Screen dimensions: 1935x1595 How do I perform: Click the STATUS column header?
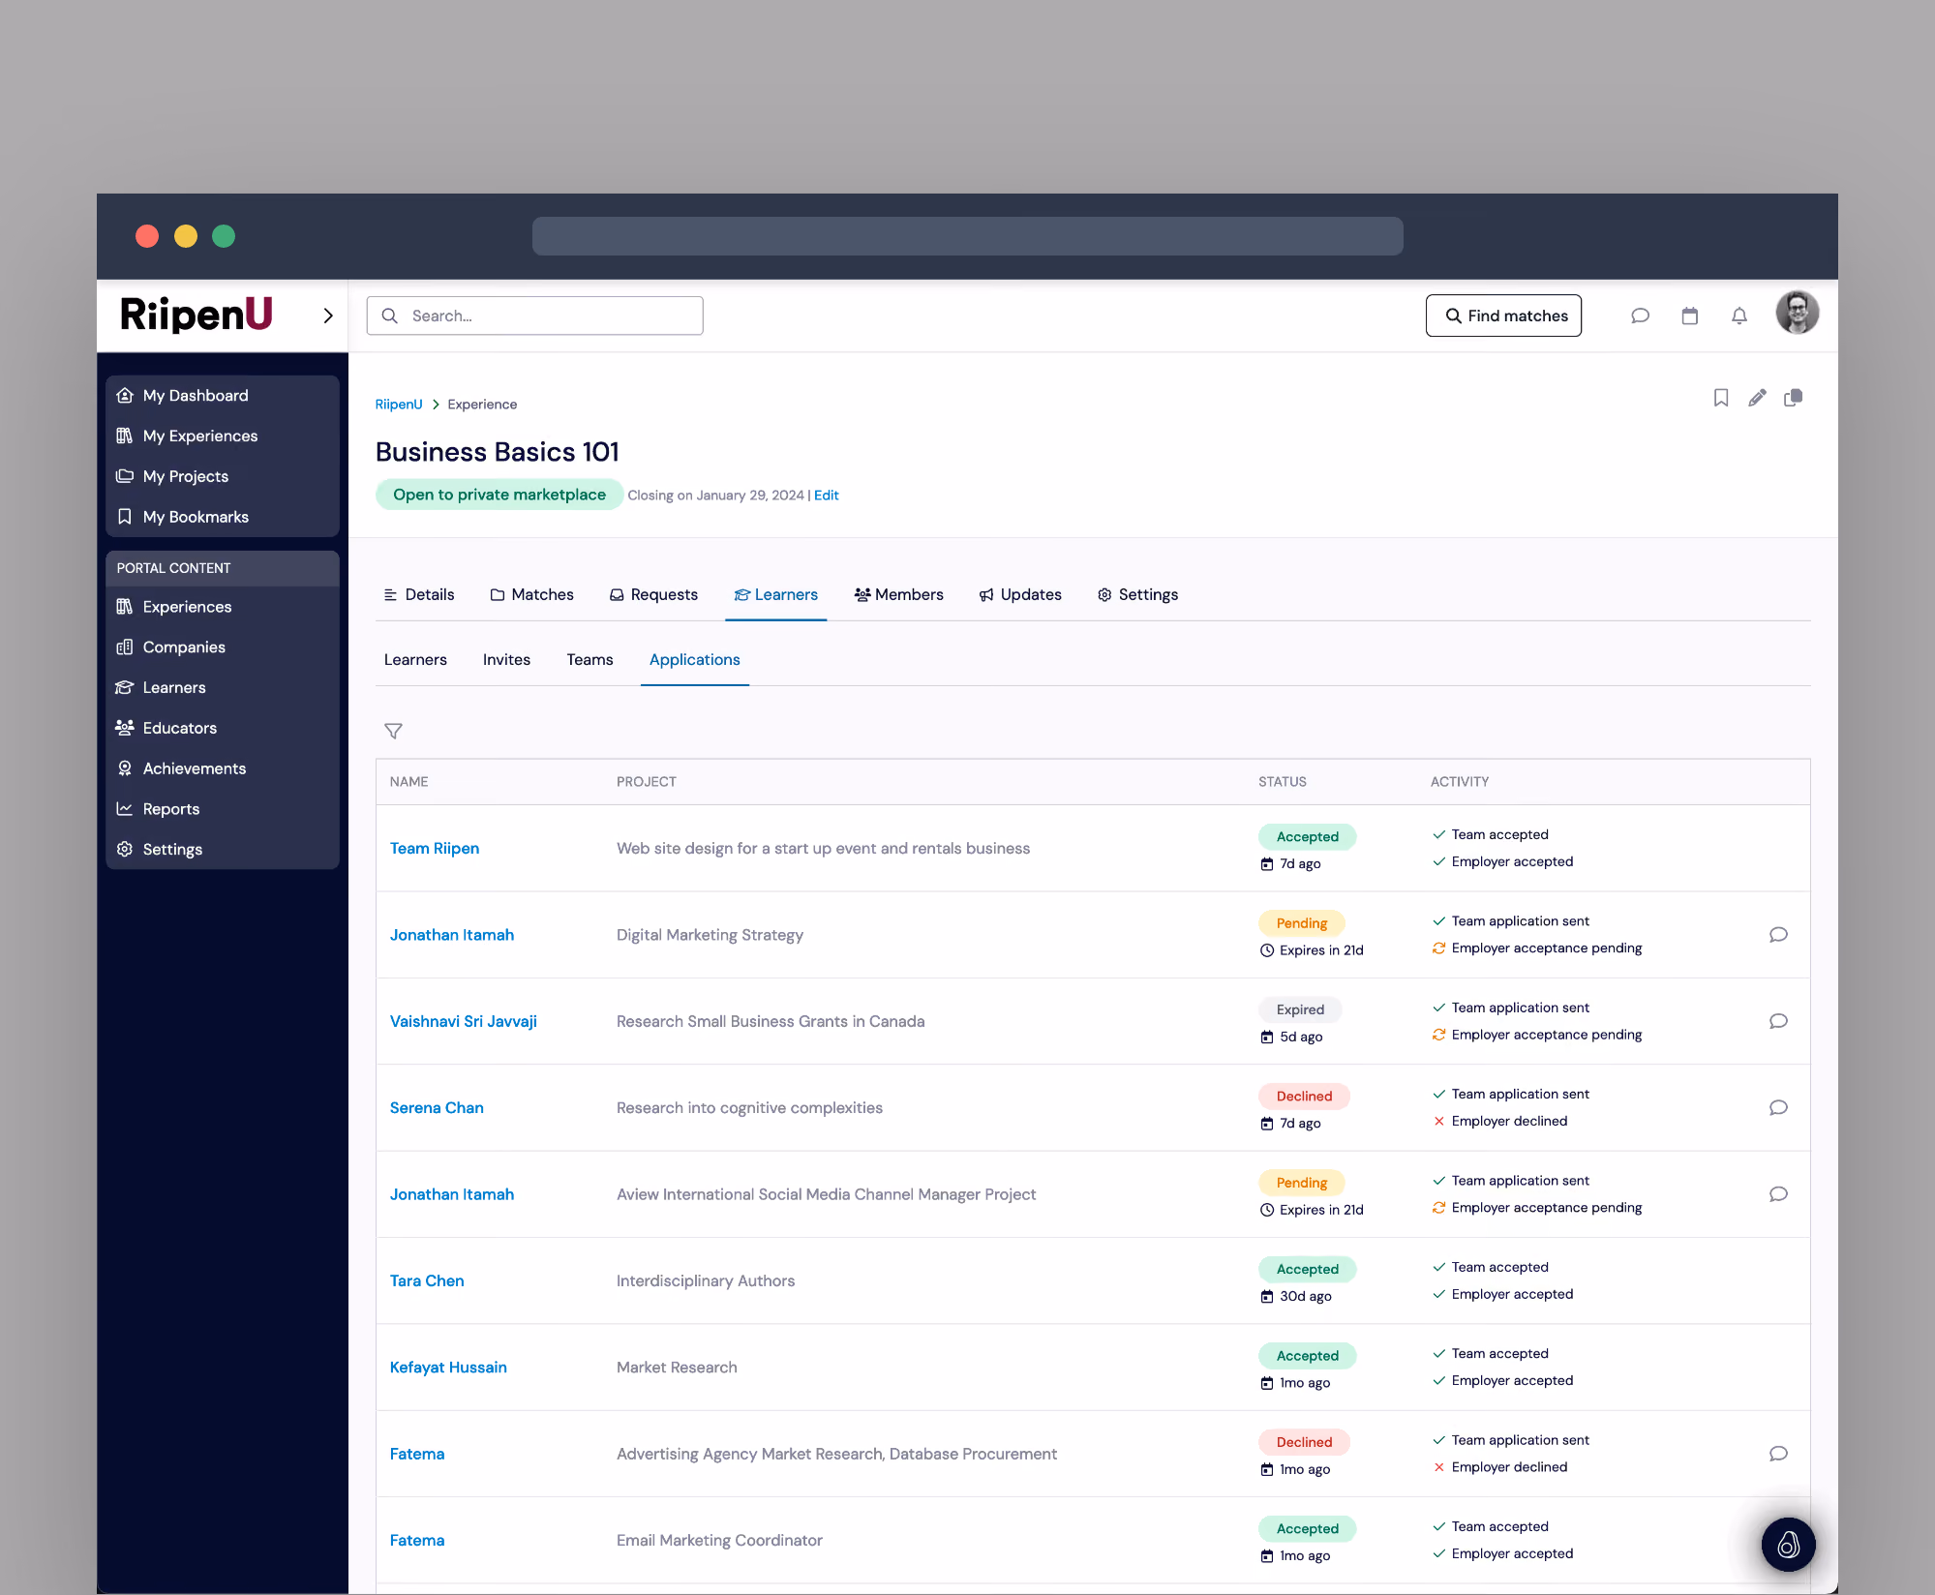pos(1282,782)
